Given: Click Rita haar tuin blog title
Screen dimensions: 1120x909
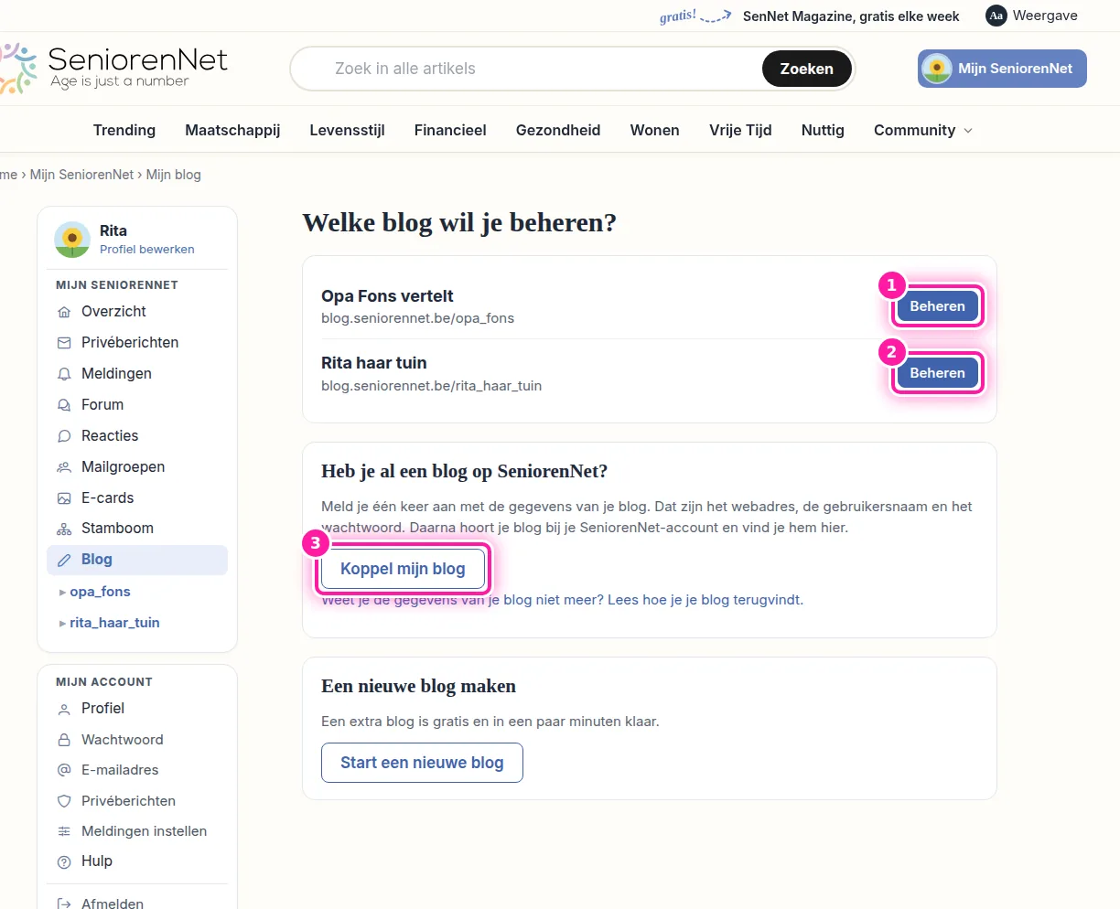Looking at the screenshot, I should [x=373, y=363].
